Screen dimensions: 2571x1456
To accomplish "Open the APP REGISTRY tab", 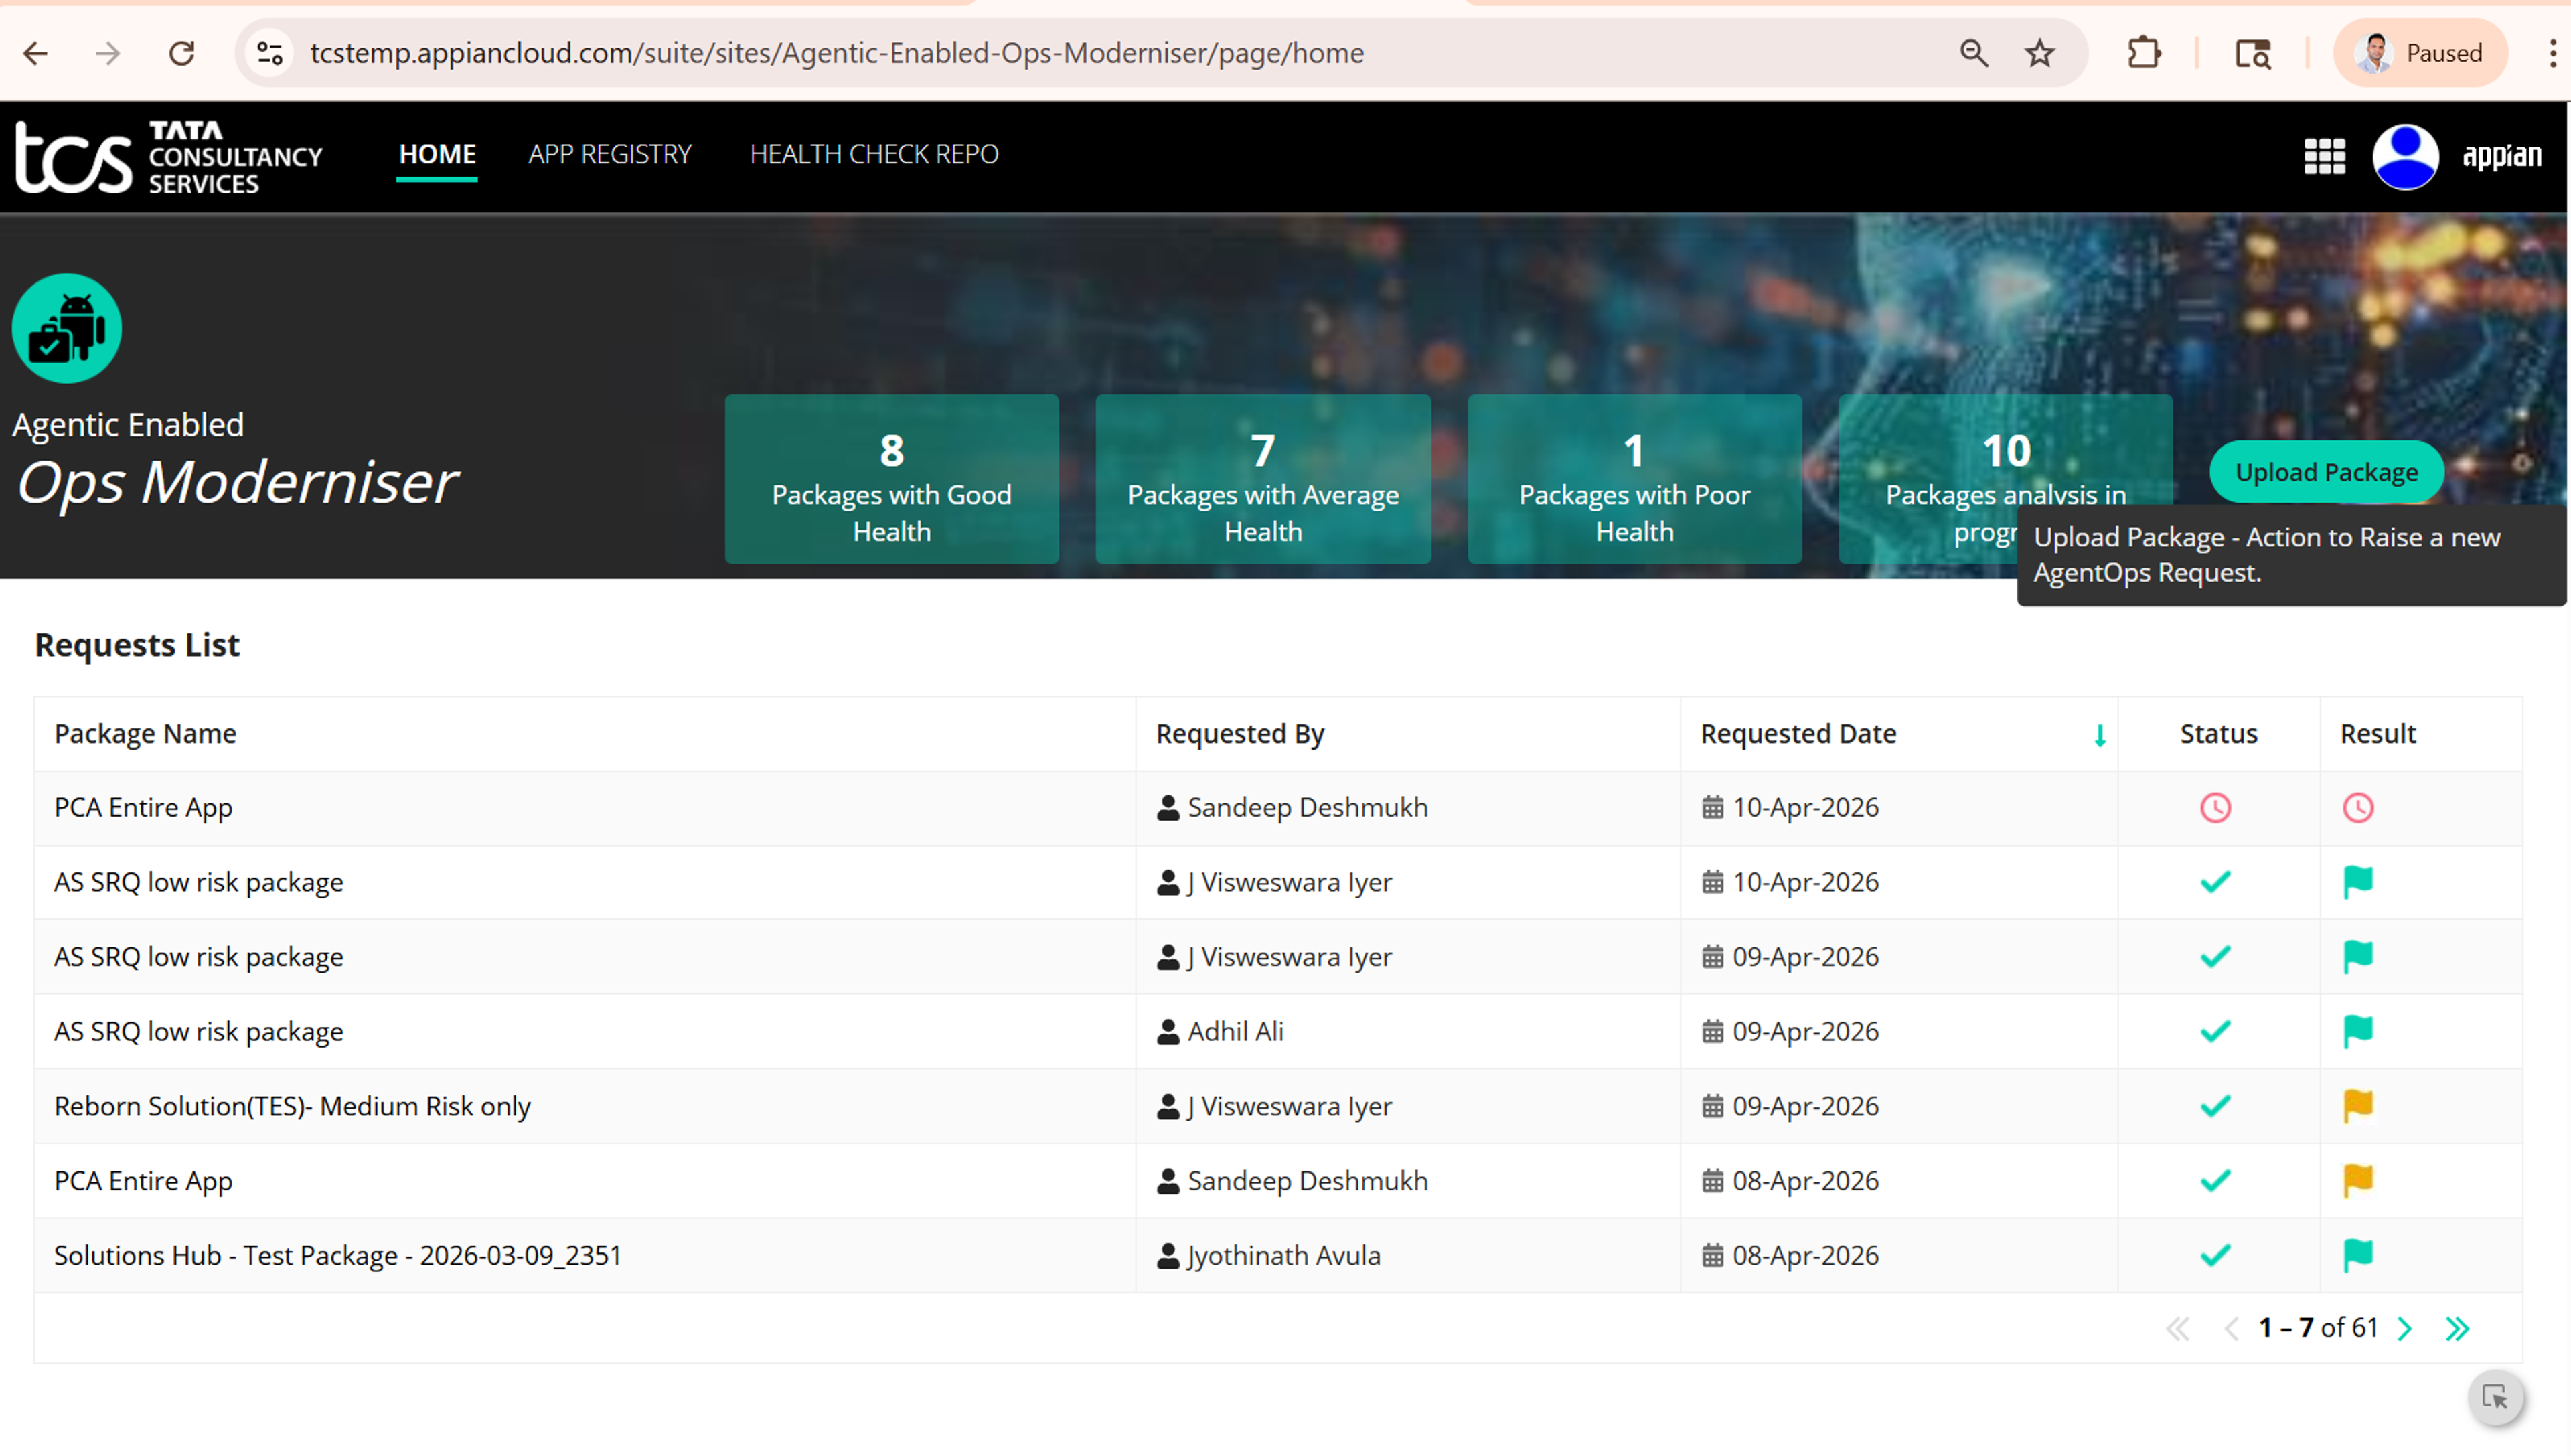I will point(610,154).
